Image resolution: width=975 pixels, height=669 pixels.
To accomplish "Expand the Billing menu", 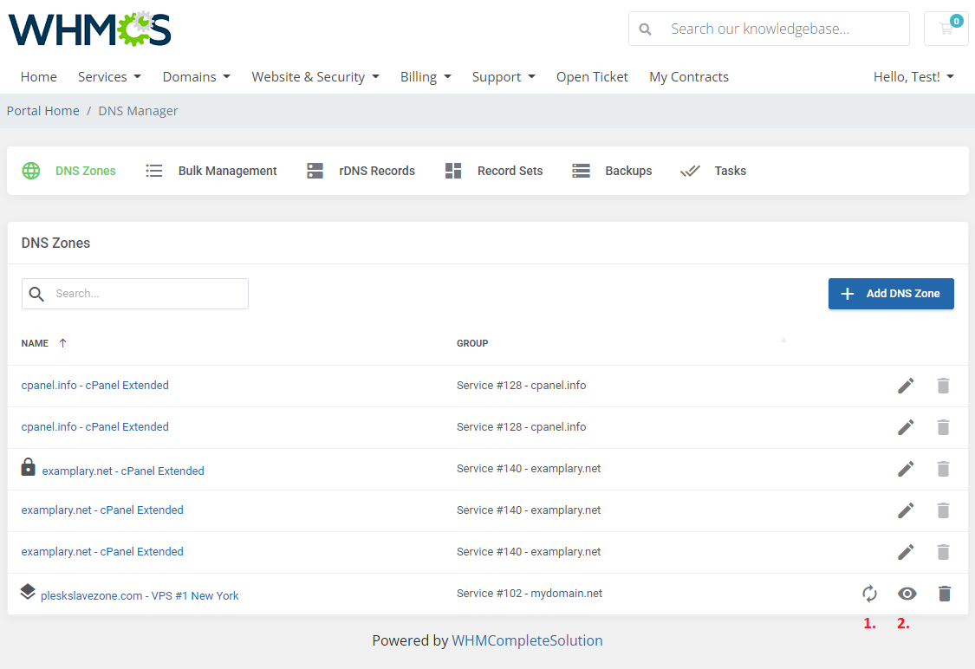I will coord(426,77).
